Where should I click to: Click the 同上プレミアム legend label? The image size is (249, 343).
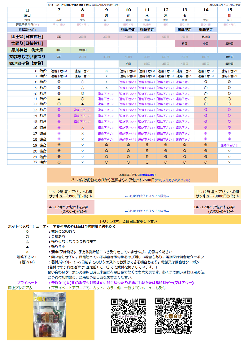point(20,288)
